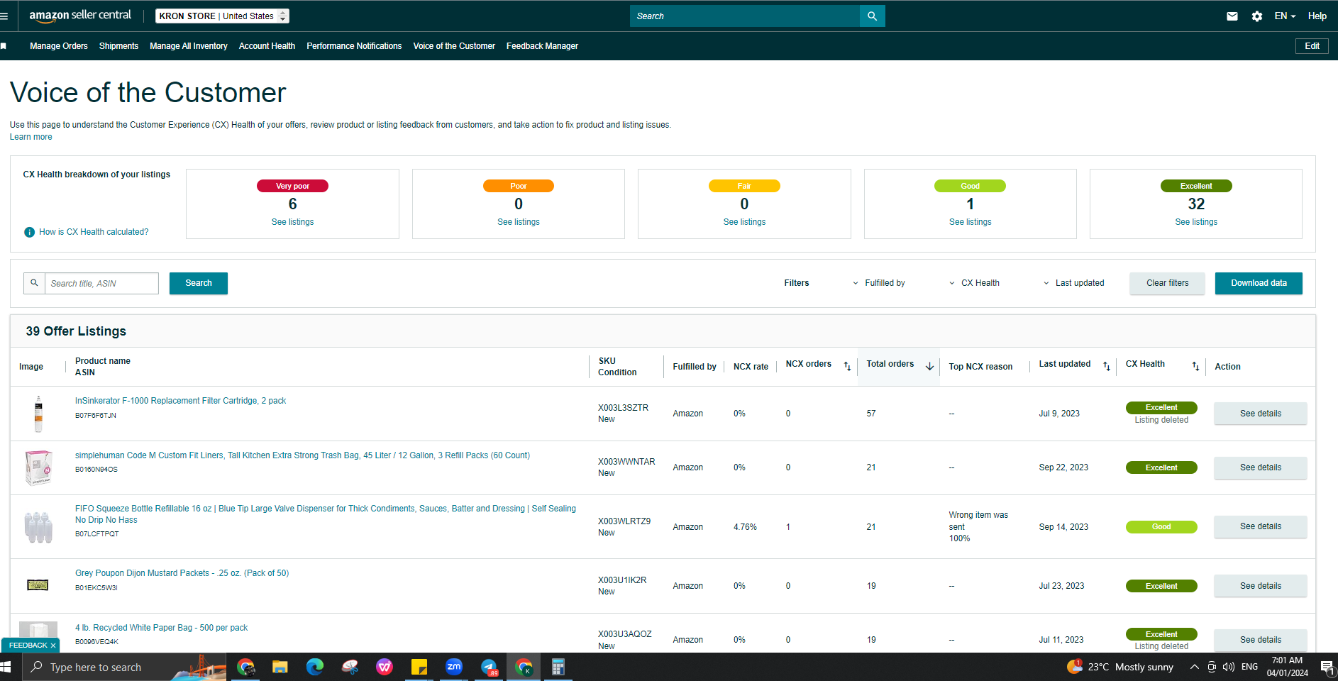1338x681 pixels.
Task: Open Sticky Notes from taskbar
Action: [419, 667]
